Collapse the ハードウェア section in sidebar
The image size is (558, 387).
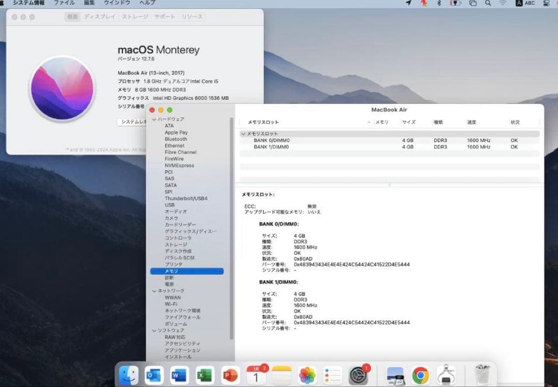tap(154, 120)
